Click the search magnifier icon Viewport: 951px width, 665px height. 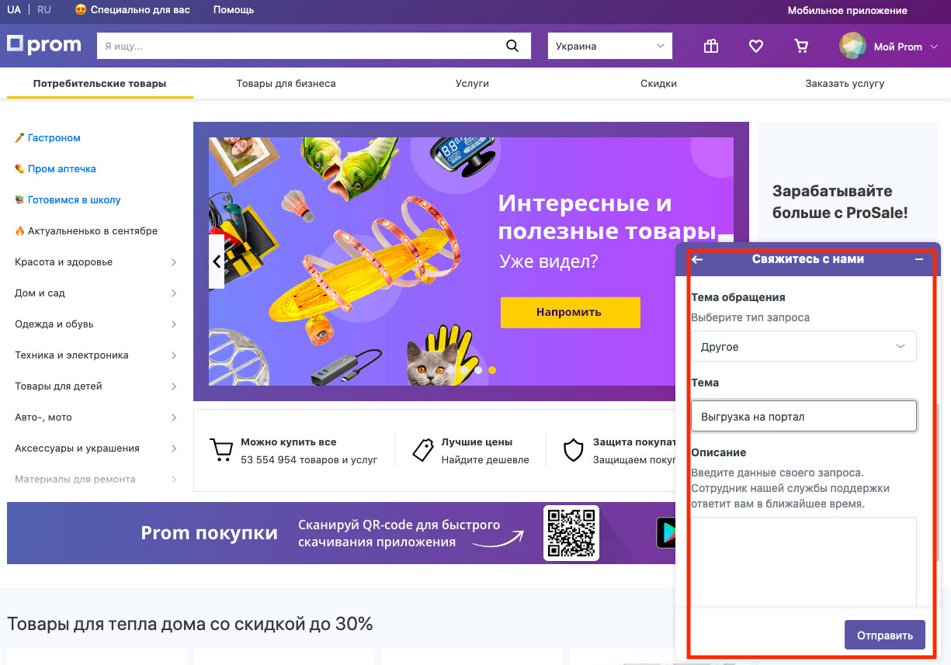point(512,46)
